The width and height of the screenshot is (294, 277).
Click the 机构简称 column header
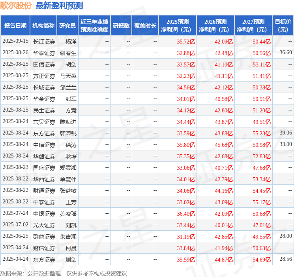tap(43, 25)
